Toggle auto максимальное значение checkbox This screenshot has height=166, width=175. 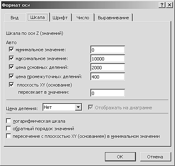(11, 58)
